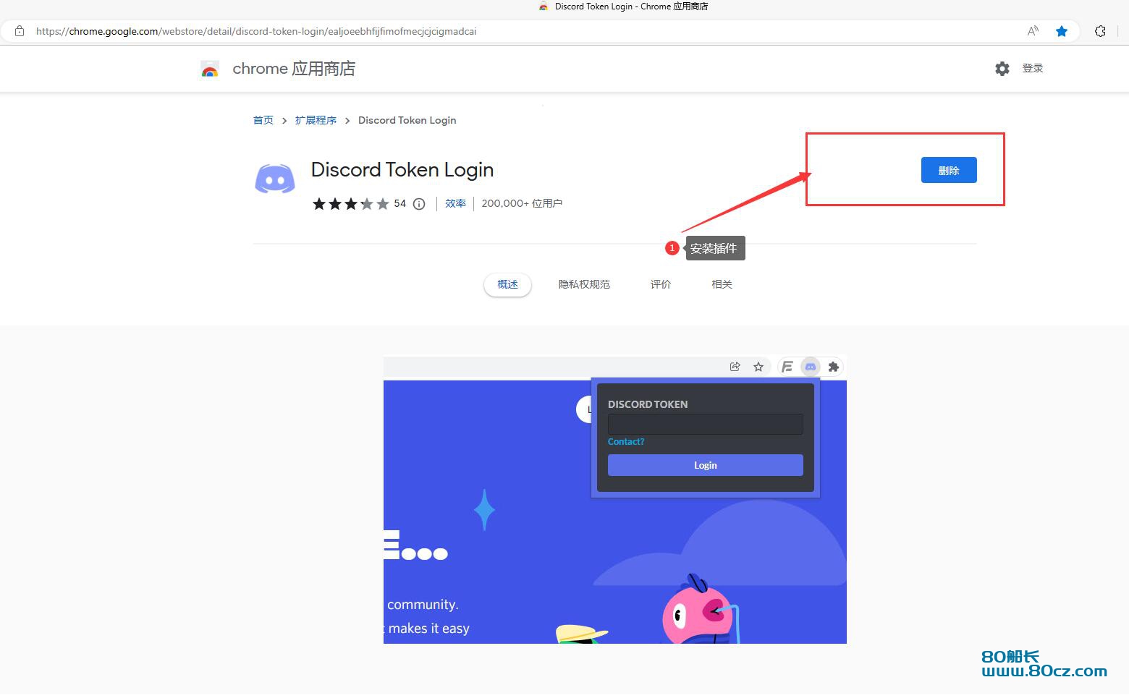
Task: Click the Discord Token Login extension icon
Action: (275, 179)
